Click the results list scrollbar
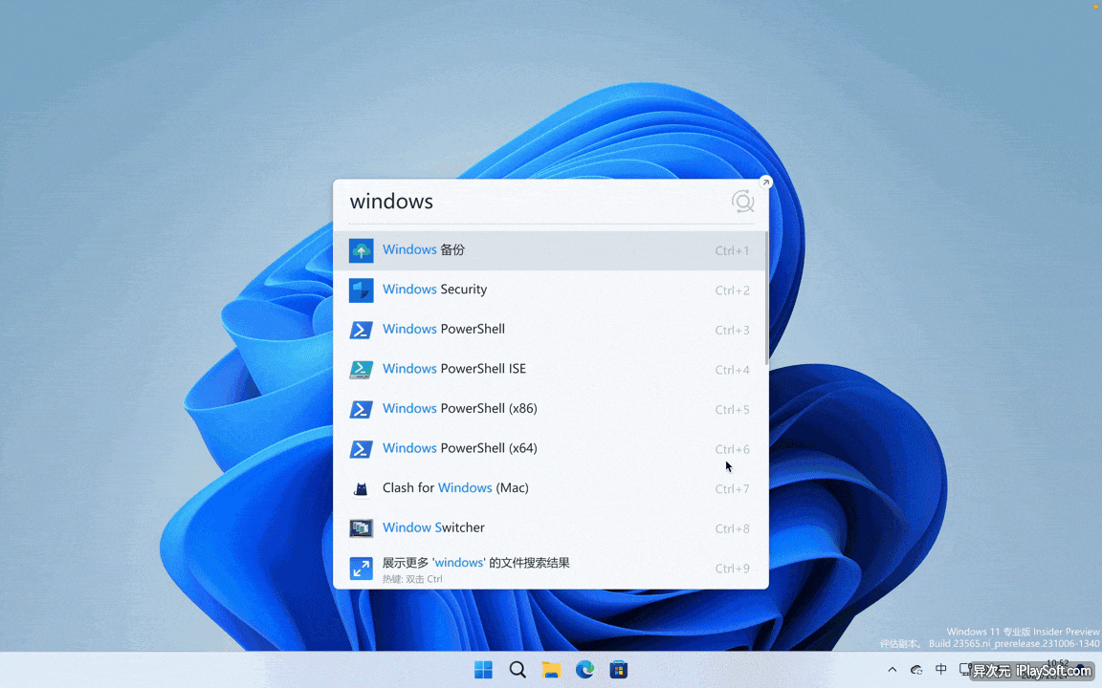Viewport: 1102px width, 688px height. pyautogui.click(x=766, y=298)
